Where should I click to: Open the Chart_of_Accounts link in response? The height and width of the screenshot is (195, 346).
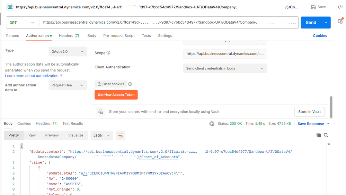click(x=159, y=157)
